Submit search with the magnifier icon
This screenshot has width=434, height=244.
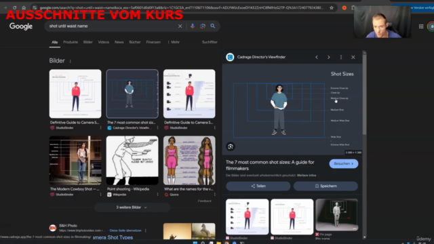tap(212, 26)
